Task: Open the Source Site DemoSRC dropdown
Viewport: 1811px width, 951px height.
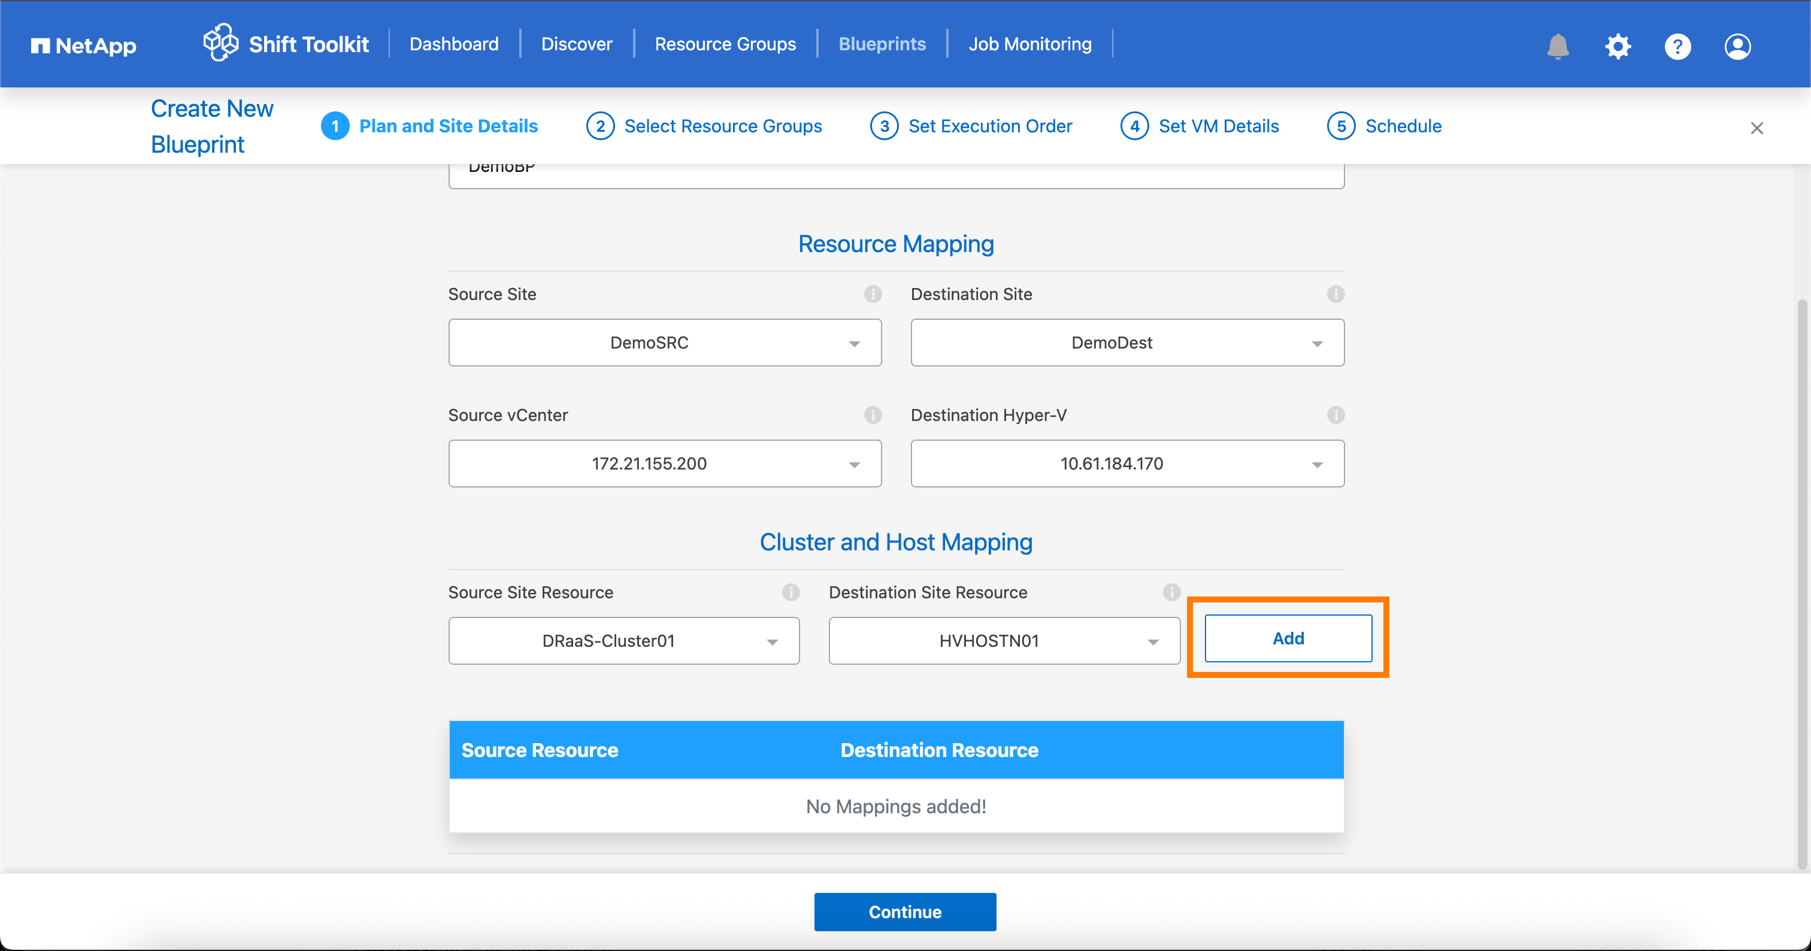Action: tap(664, 343)
